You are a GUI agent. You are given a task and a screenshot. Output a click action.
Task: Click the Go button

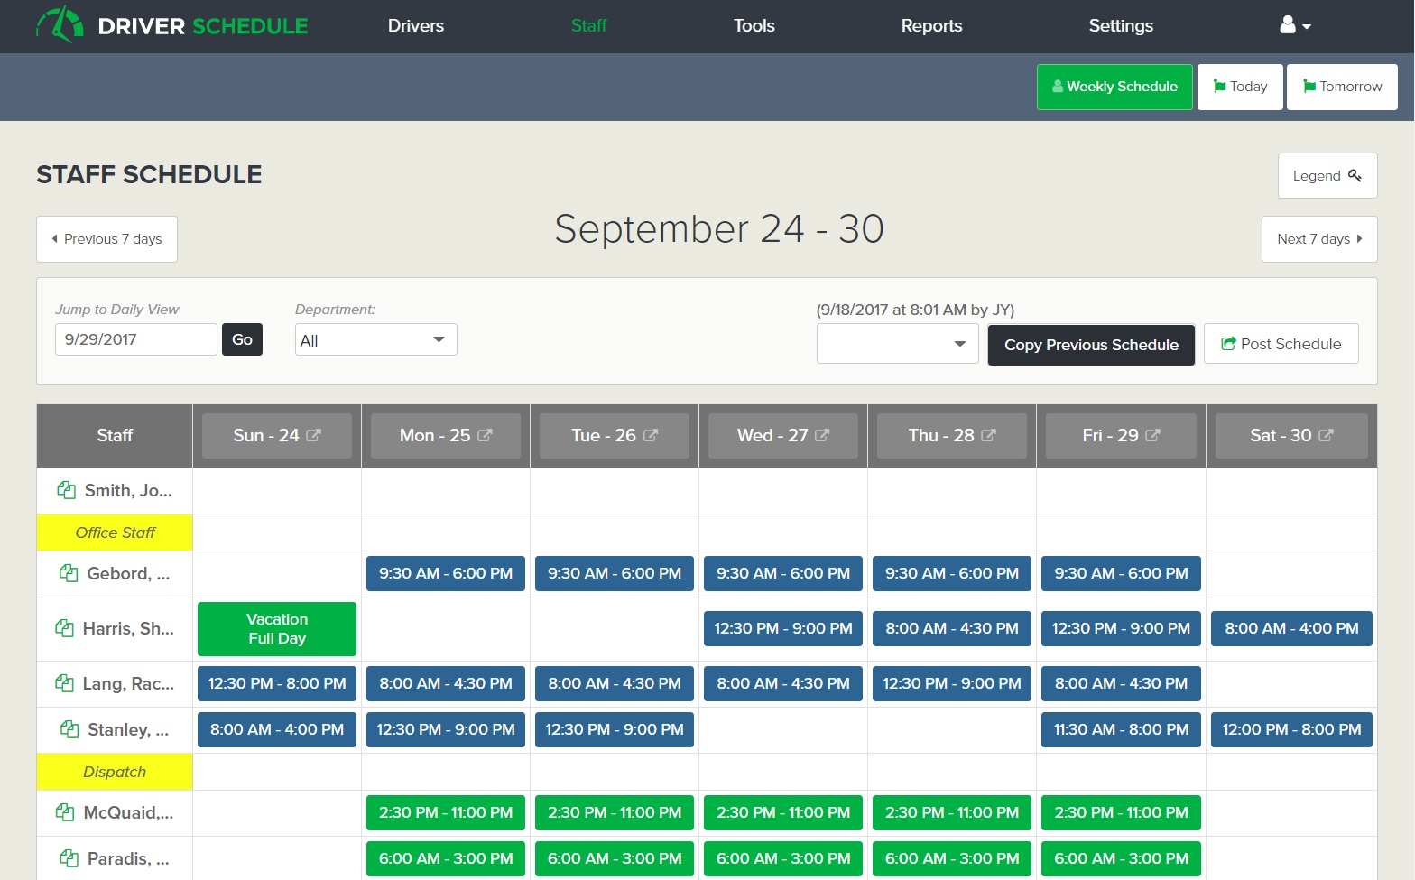point(242,339)
